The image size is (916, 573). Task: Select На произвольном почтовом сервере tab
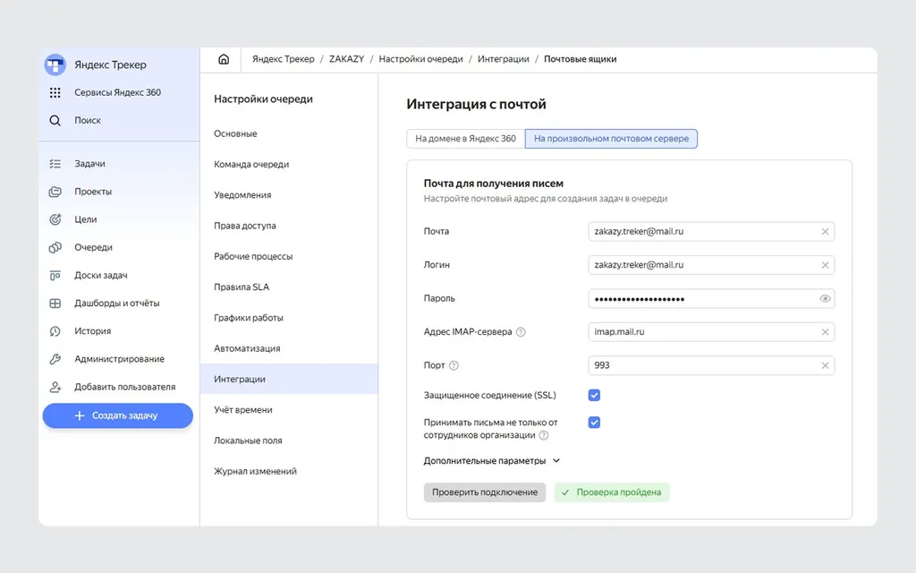611,139
